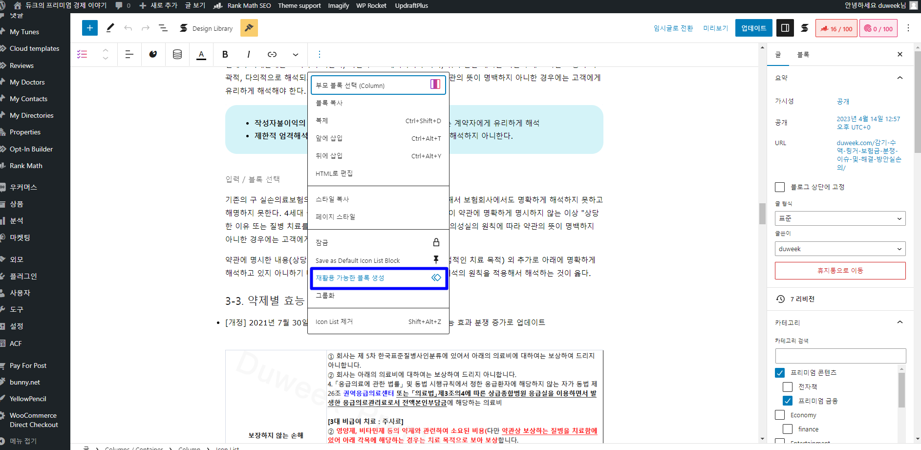Click the Stackable icon beside the settings toggle
Image resolution: width=921 pixels, height=450 pixels.
pos(805,28)
